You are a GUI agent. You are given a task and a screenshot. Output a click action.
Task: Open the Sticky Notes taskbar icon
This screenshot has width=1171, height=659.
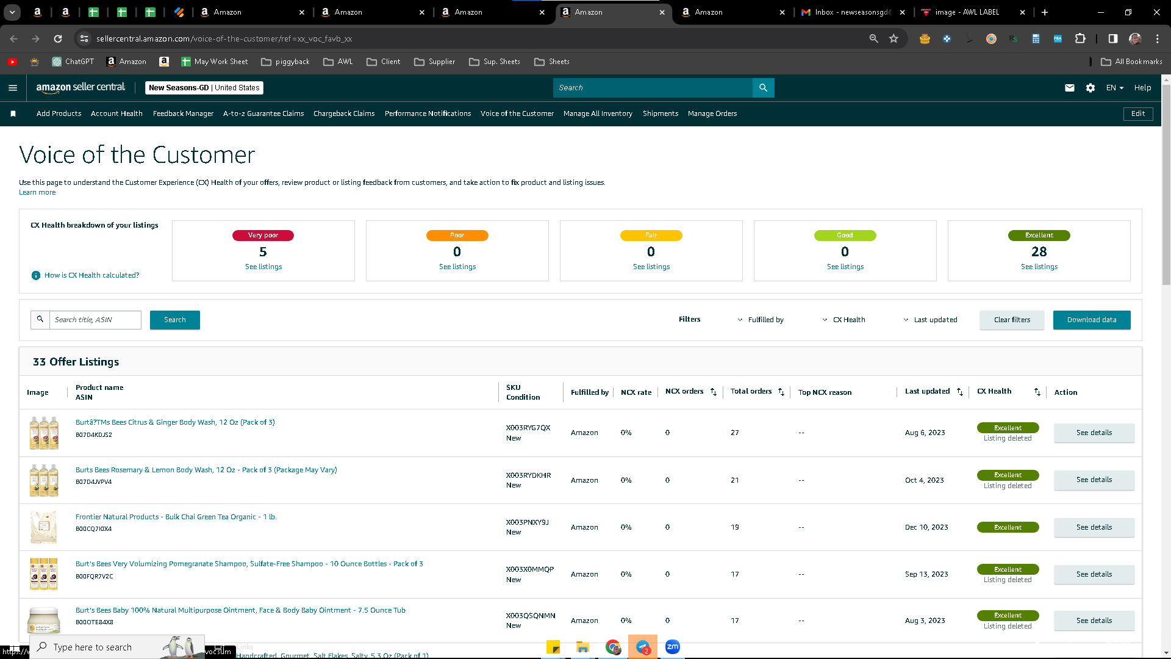pos(553,647)
